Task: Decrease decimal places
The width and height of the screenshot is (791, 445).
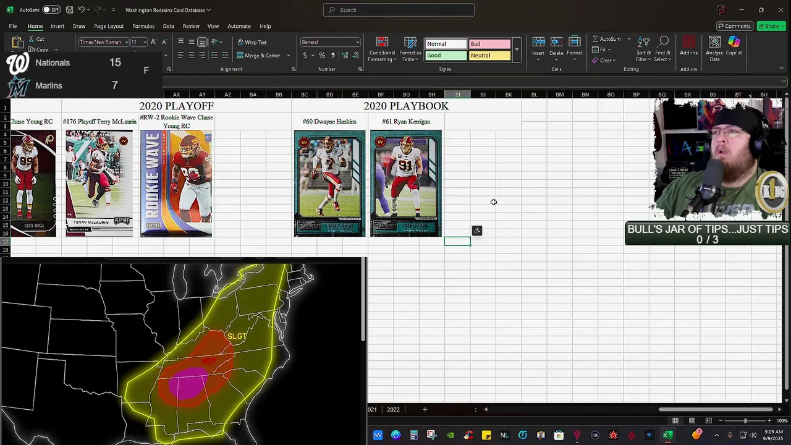Action: tap(355, 55)
